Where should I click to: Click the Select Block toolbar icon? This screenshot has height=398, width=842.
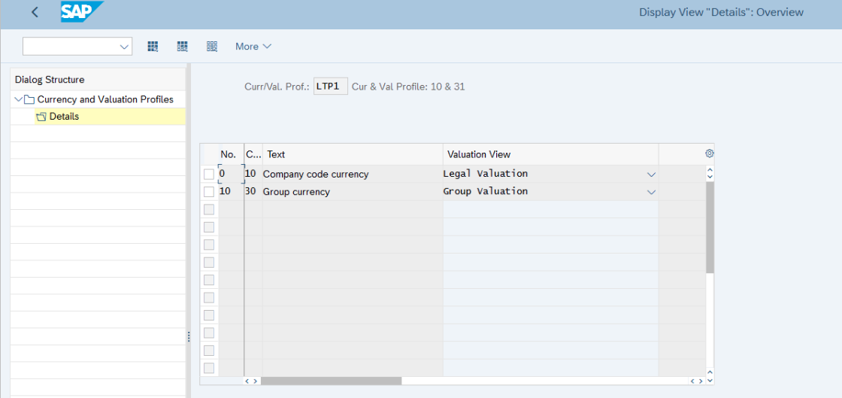[x=182, y=47]
